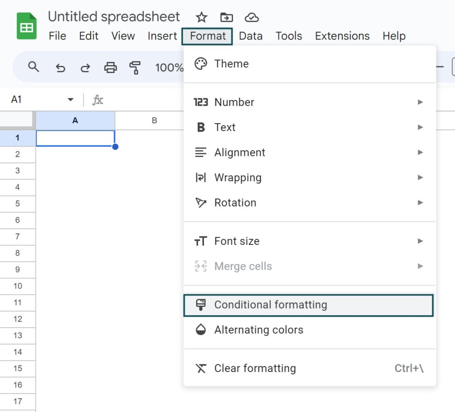Click the print icon
This screenshot has width=455, height=412.
pos(110,68)
